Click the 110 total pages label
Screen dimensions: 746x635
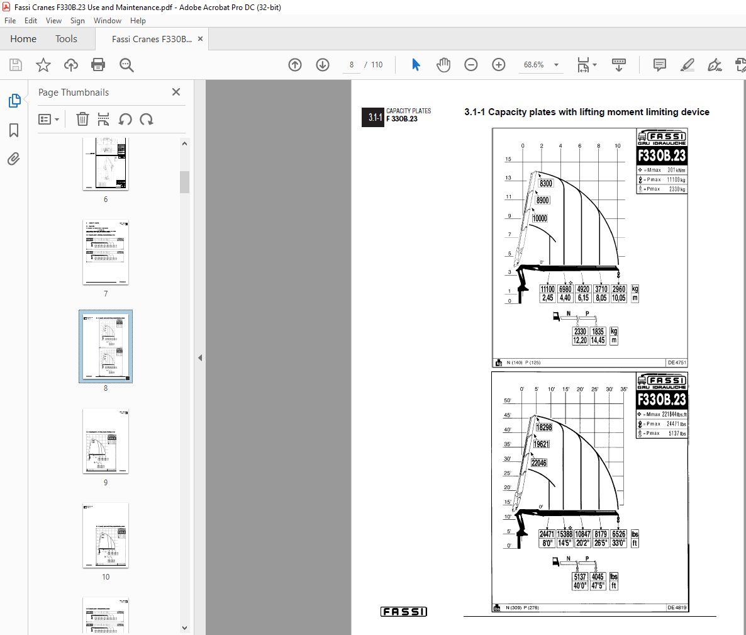[377, 65]
